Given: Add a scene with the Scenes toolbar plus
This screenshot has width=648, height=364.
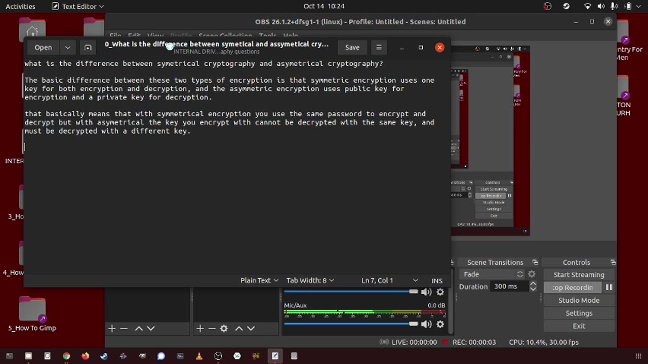Looking at the screenshot, I should [x=112, y=328].
